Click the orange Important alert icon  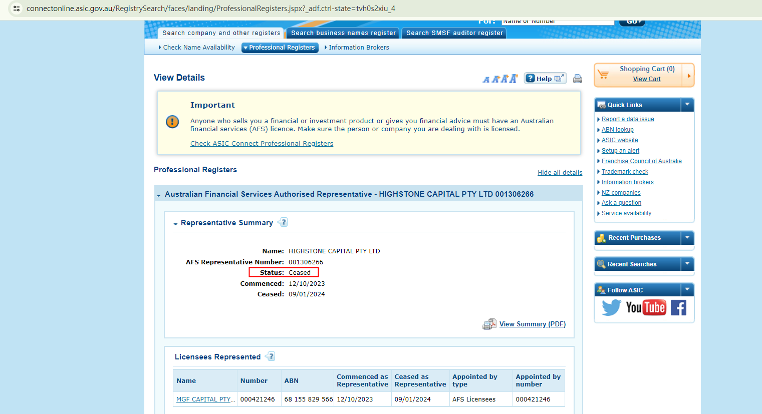click(172, 122)
